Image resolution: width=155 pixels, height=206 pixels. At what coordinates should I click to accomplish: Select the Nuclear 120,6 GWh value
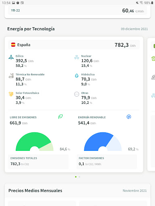(90, 61)
